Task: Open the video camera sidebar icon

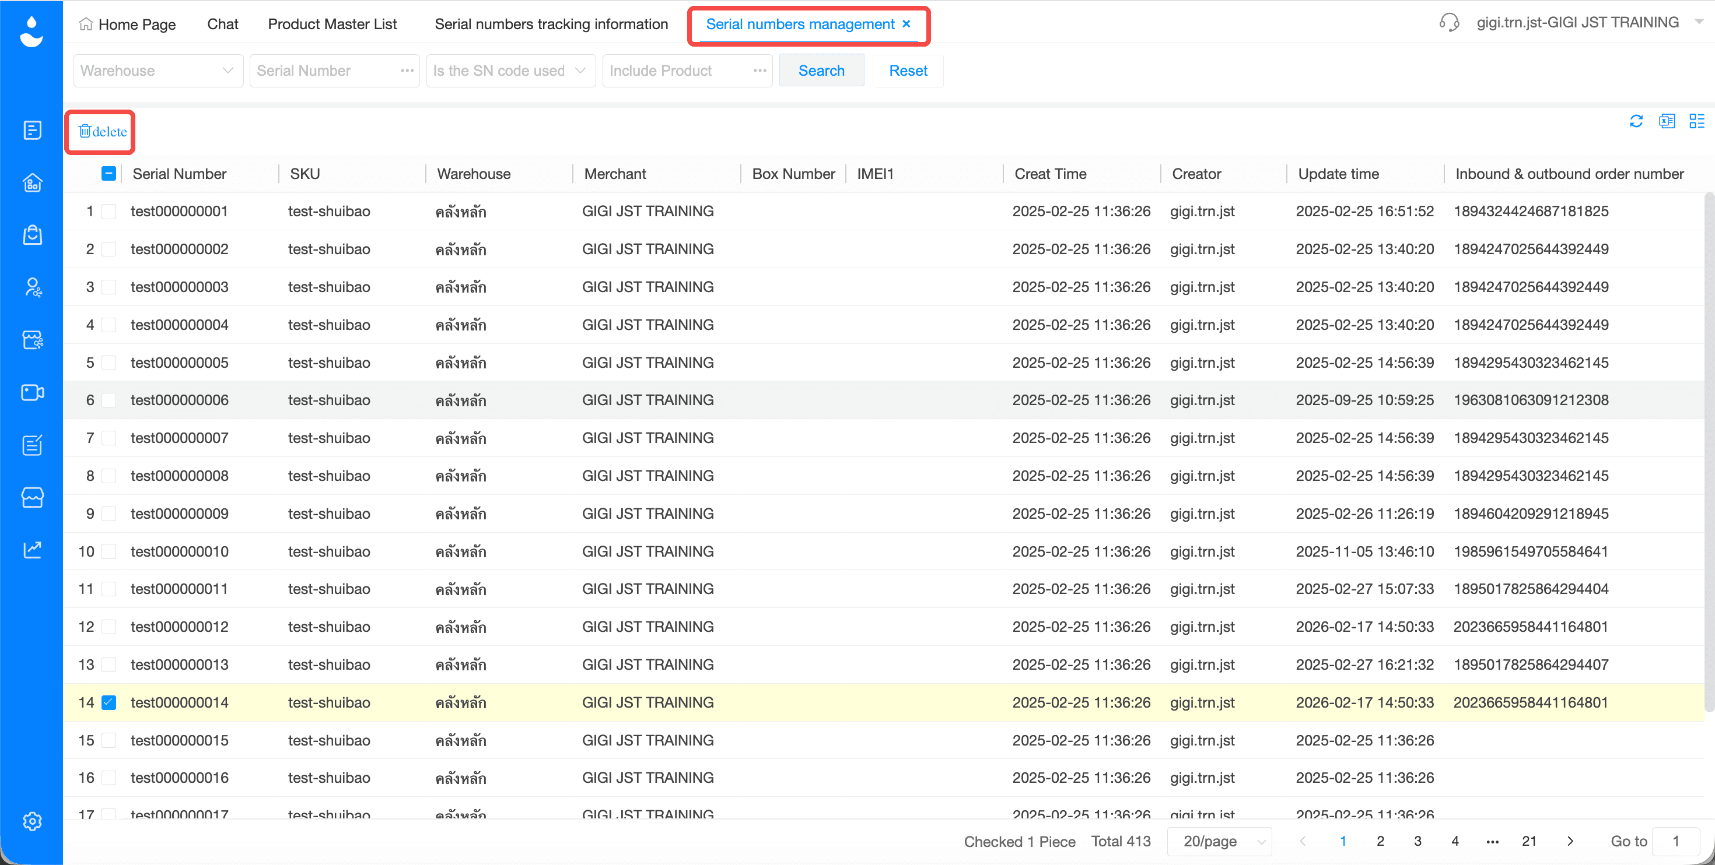Action: click(32, 393)
